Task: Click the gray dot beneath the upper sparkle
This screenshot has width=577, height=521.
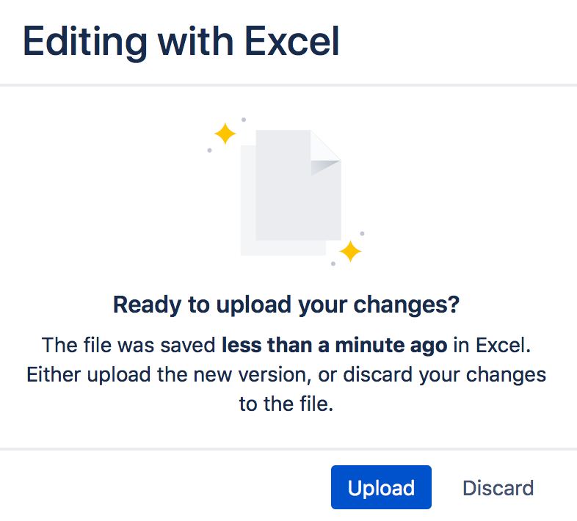Action: 209,150
